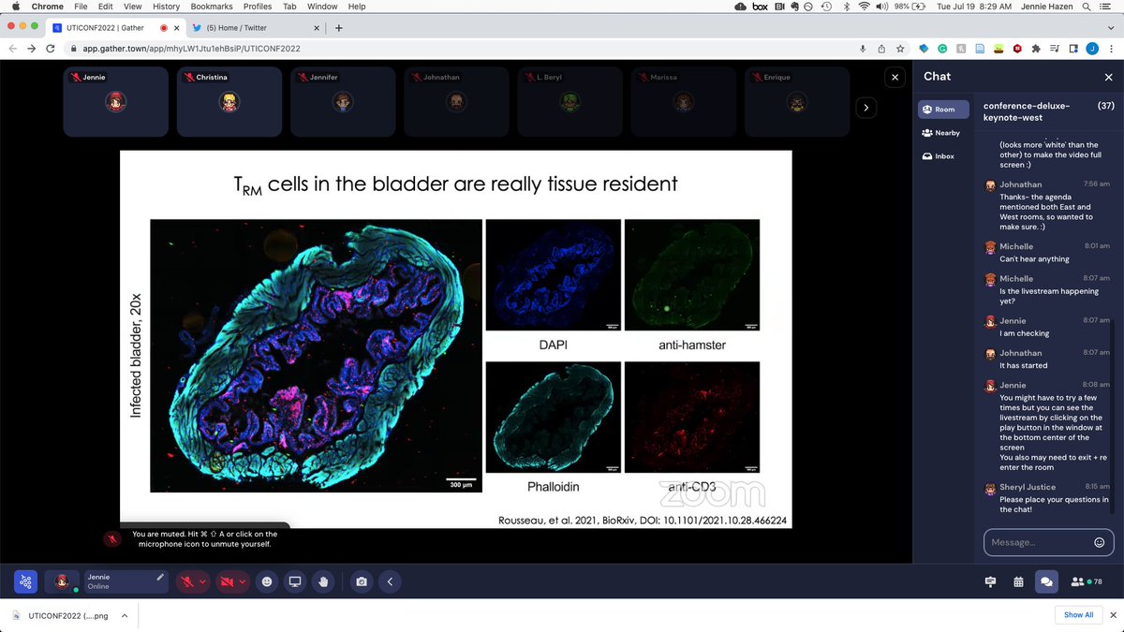Advance the participant video carousel
The width and height of the screenshot is (1124, 632).
point(865,108)
